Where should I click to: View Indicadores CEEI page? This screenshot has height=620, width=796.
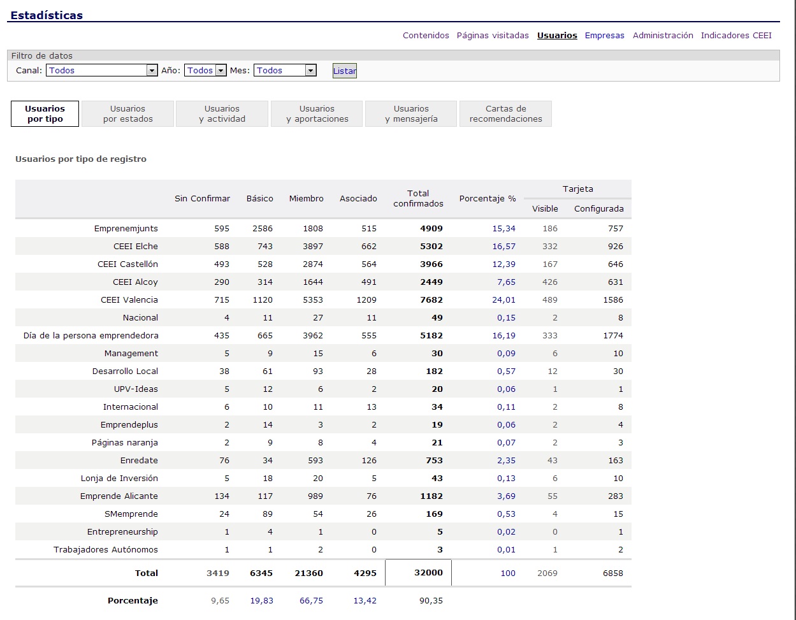736,36
